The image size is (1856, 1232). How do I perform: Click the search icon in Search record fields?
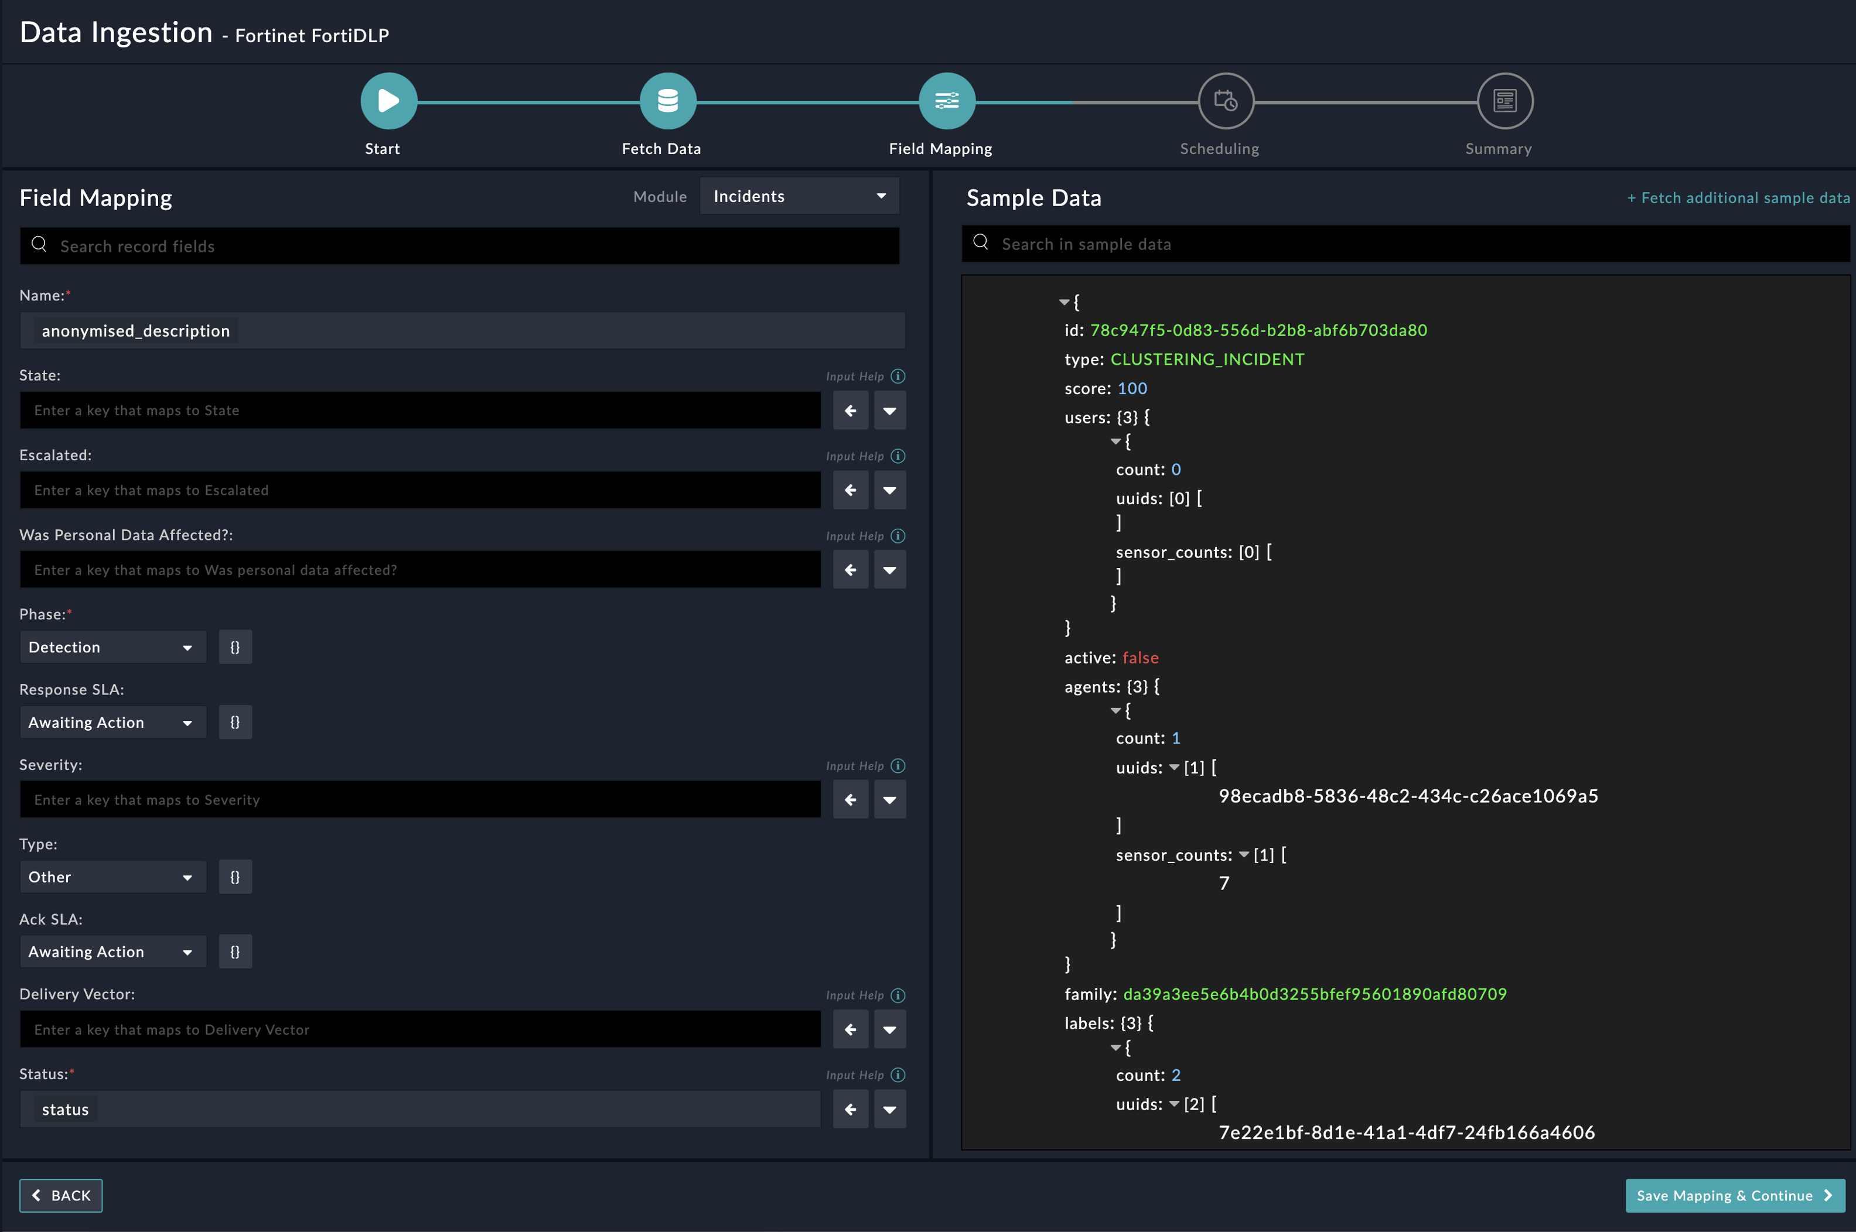[x=39, y=244]
